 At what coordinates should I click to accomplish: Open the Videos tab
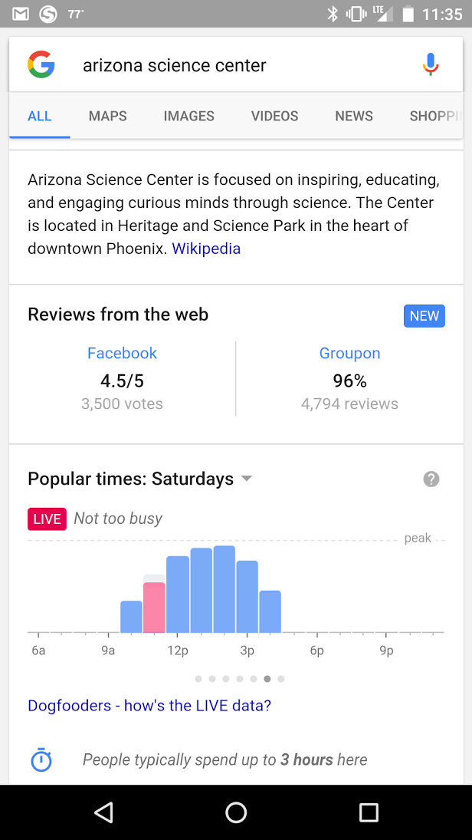pyautogui.click(x=274, y=116)
